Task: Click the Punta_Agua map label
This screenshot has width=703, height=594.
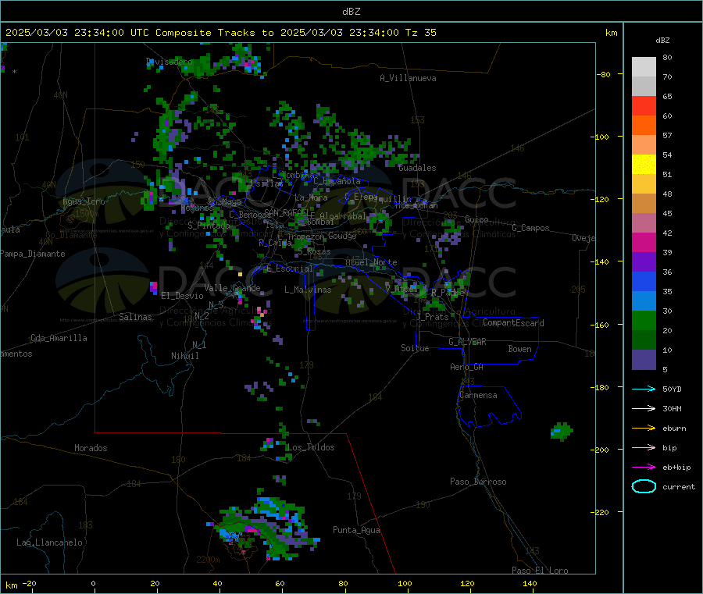Action: 356,531
